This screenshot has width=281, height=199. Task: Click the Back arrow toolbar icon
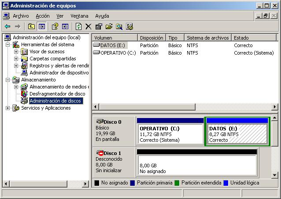7,26
